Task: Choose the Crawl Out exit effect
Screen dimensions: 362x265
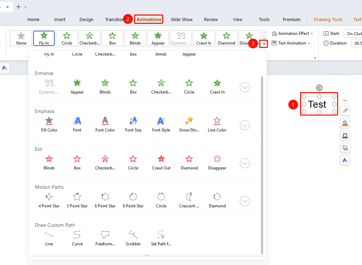Action: point(161,163)
